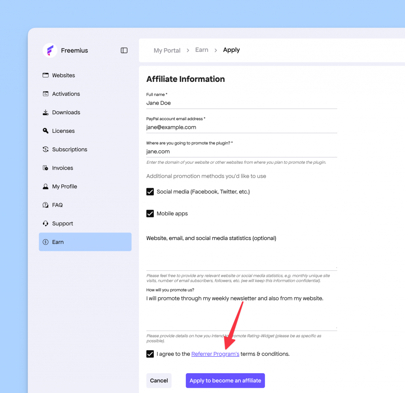Click the Full name input field
Viewport: 405px width, 393px height.
pyautogui.click(x=242, y=103)
